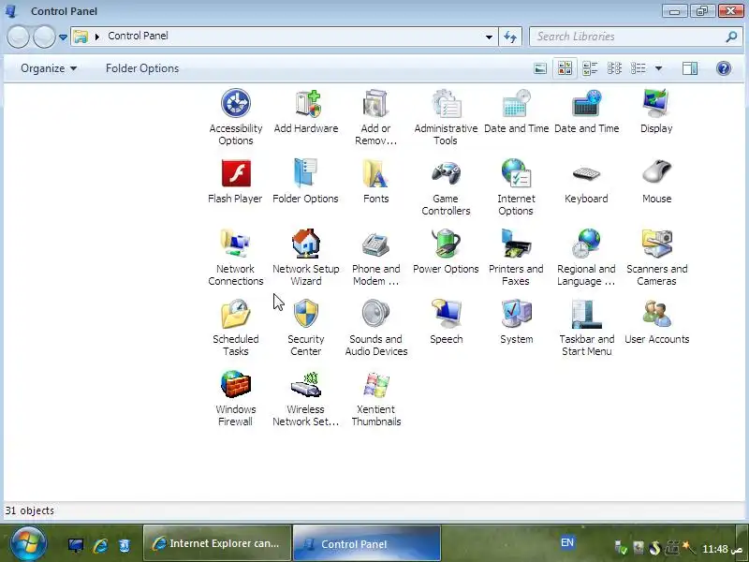Click Control Panel in the address path
Viewport: 749px width, 562px height.
click(x=138, y=36)
